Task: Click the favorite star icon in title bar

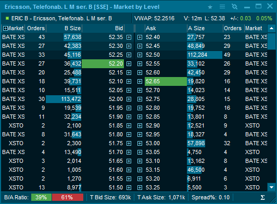Action: tap(210, 7)
